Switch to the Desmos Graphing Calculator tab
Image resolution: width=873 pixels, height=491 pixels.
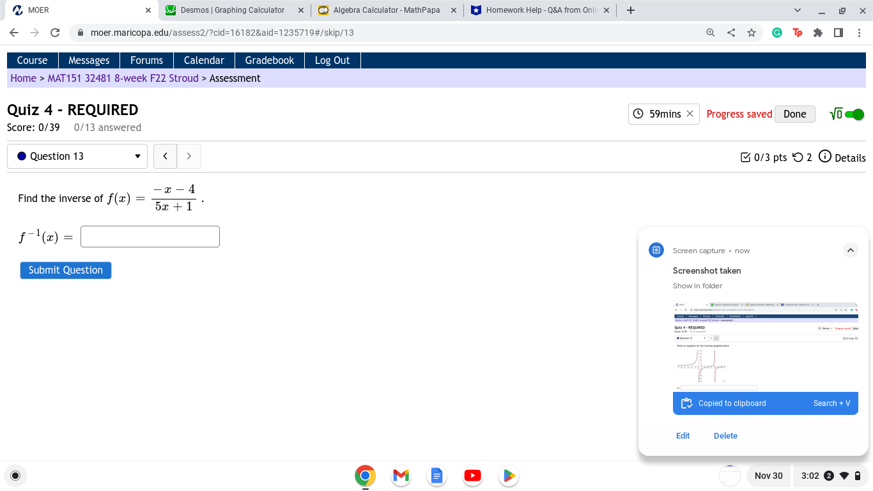pos(234,10)
